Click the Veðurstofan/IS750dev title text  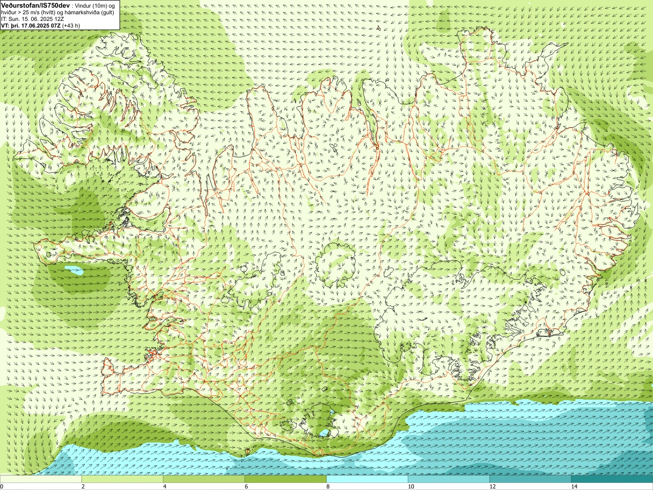coord(35,5)
